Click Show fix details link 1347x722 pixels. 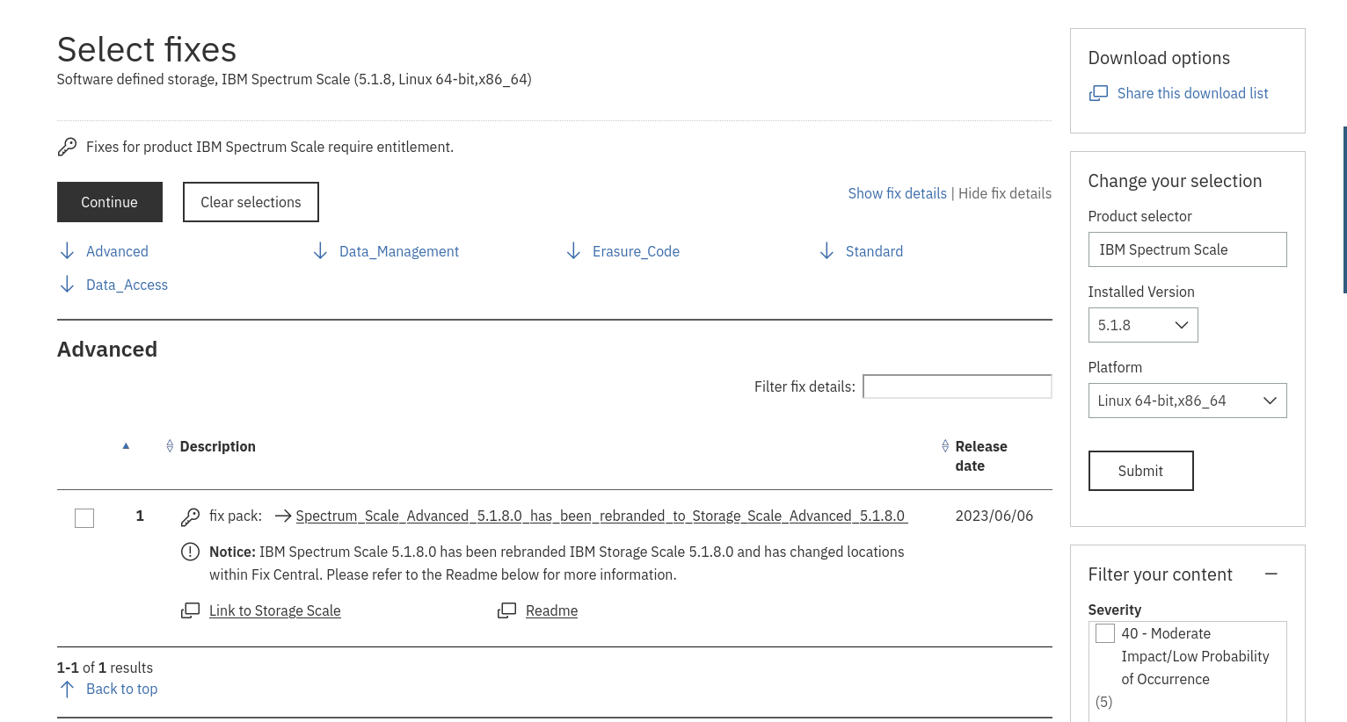tap(897, 193)
